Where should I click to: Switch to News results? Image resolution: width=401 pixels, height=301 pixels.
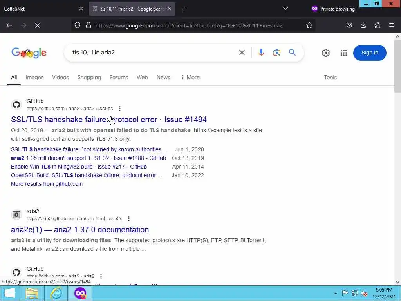coord(163,77)
